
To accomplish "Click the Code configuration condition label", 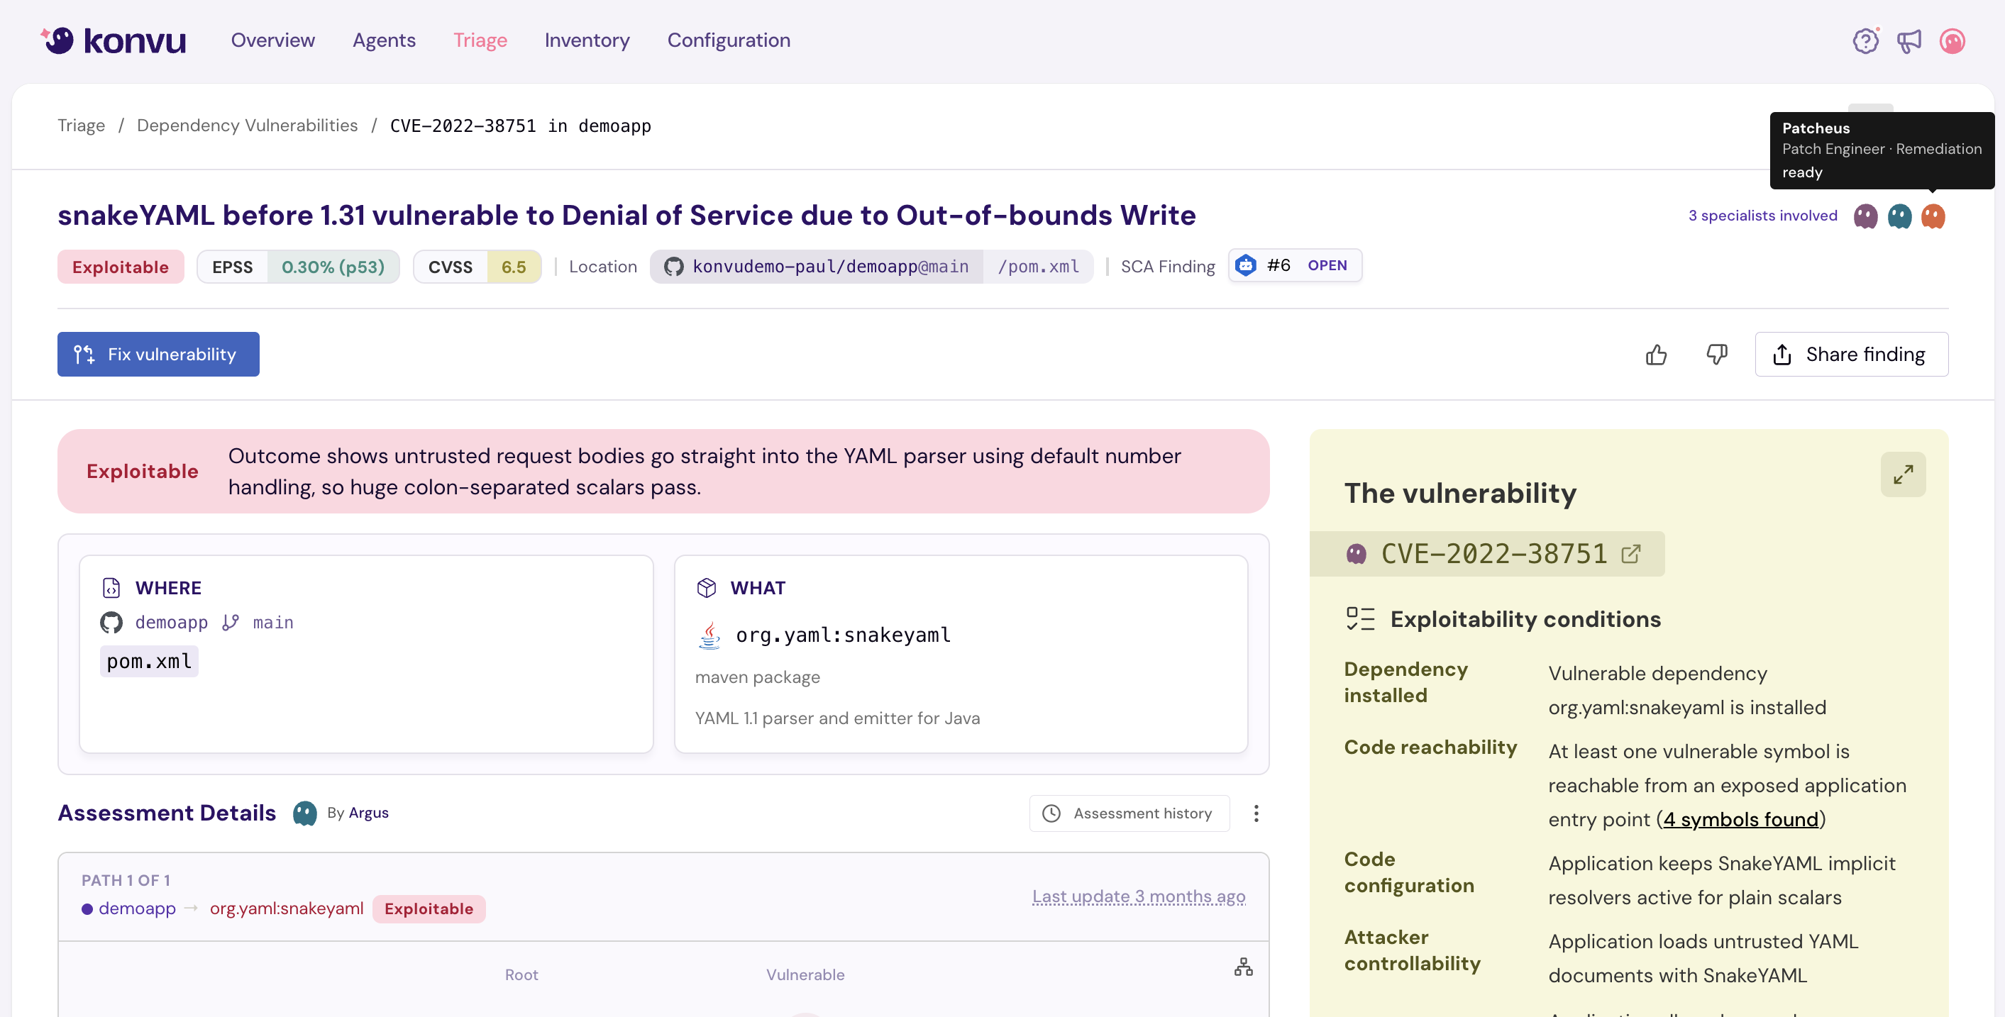I will tap(1409, 872).
